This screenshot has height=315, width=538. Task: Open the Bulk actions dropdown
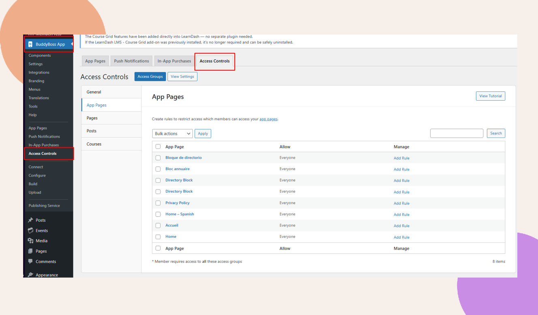coord(172,134)
